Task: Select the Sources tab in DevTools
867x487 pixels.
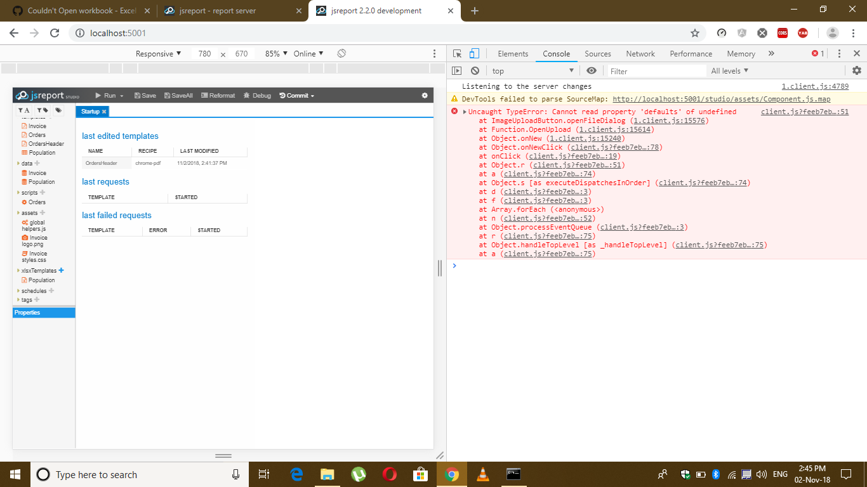Action: (597, 54)
